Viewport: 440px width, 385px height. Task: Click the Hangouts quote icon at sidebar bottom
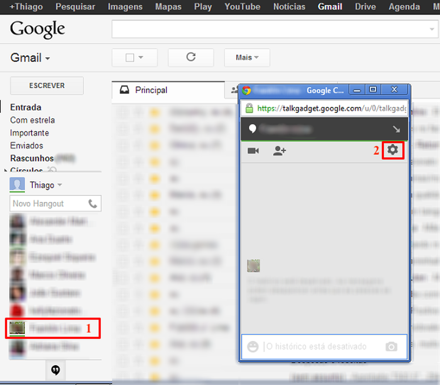[55, 370]
